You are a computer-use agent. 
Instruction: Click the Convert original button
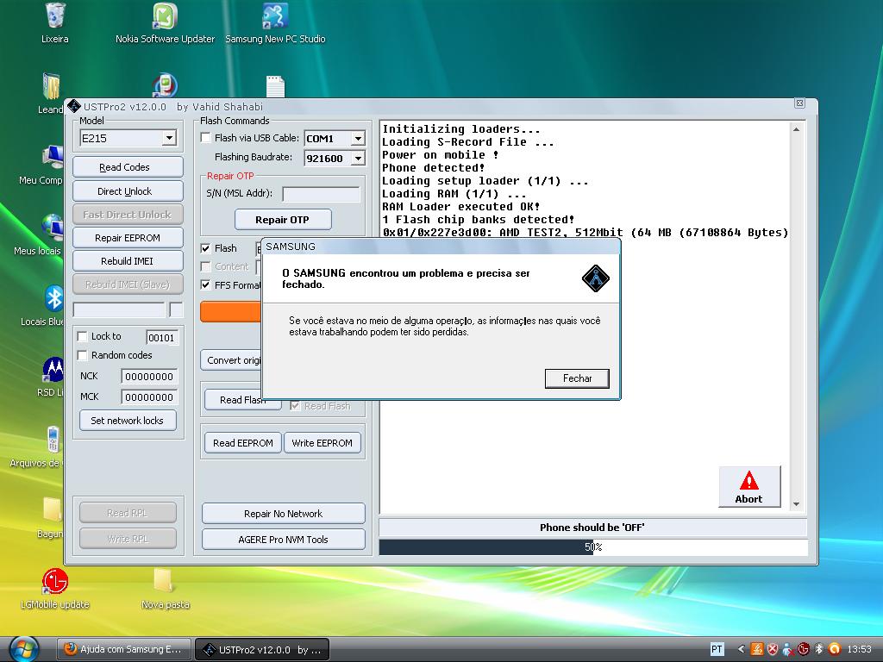[x=231, y=360]
